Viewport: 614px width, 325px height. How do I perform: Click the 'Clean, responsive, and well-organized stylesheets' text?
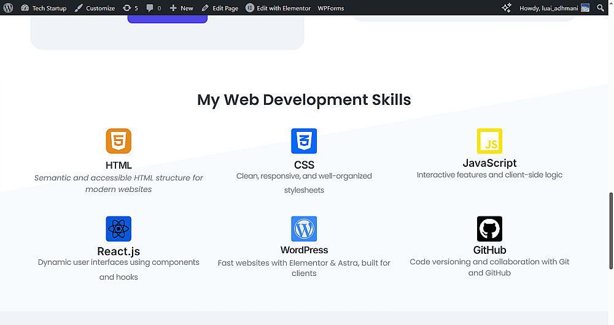point(304,183)
